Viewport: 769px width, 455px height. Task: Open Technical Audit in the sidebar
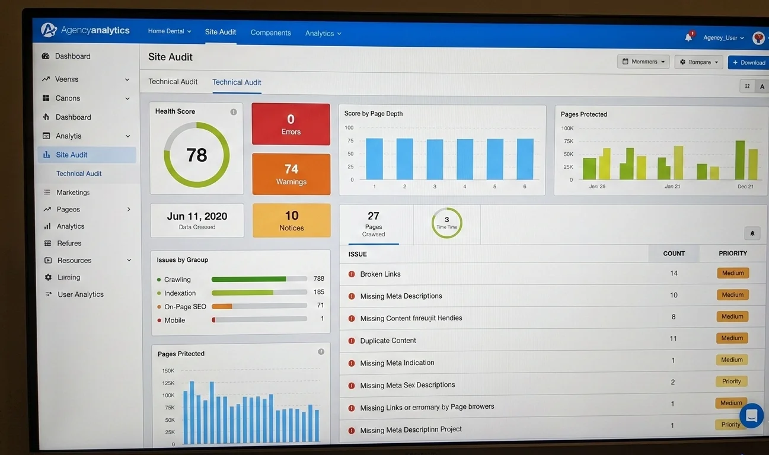coord(79,174)
